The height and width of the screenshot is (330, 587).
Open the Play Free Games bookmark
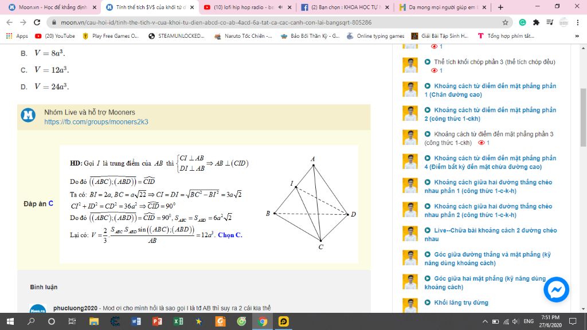[111, 36]
